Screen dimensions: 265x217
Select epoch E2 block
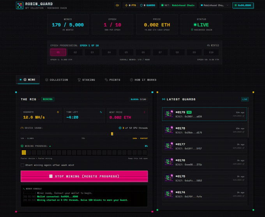click(75, 52)
